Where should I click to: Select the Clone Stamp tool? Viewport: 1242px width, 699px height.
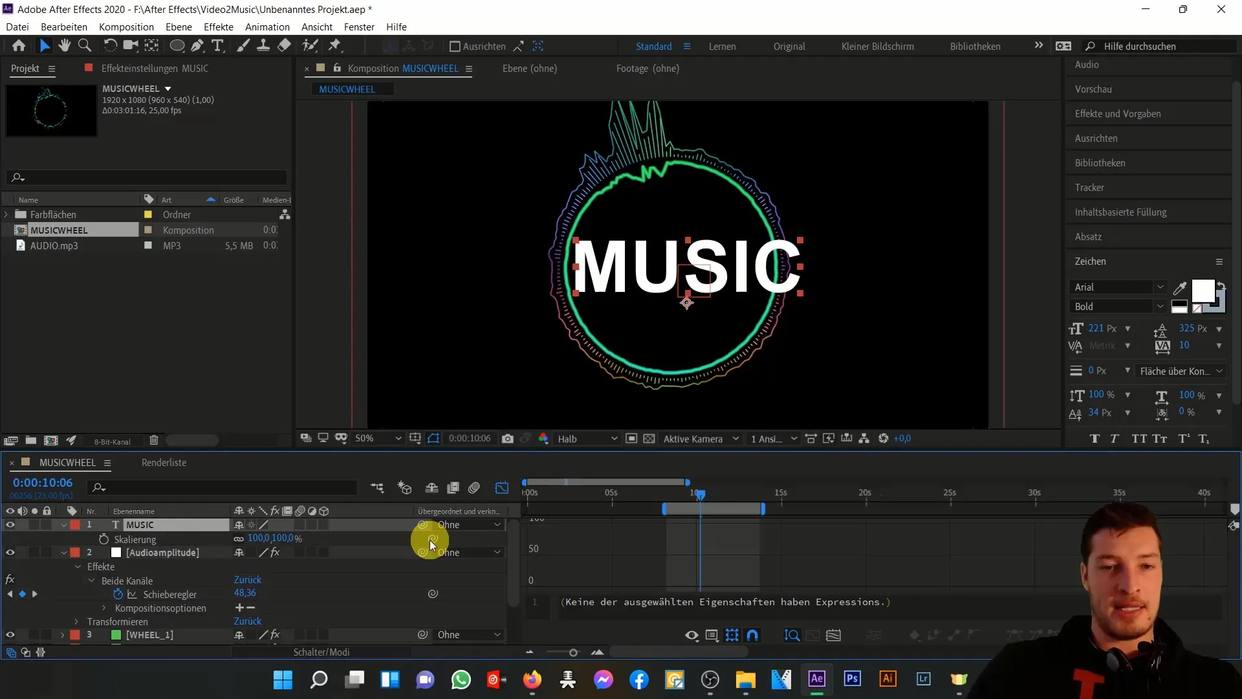(x=263, y=46)
